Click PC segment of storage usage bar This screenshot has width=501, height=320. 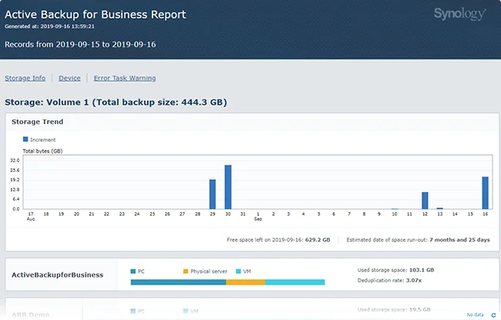178,282
